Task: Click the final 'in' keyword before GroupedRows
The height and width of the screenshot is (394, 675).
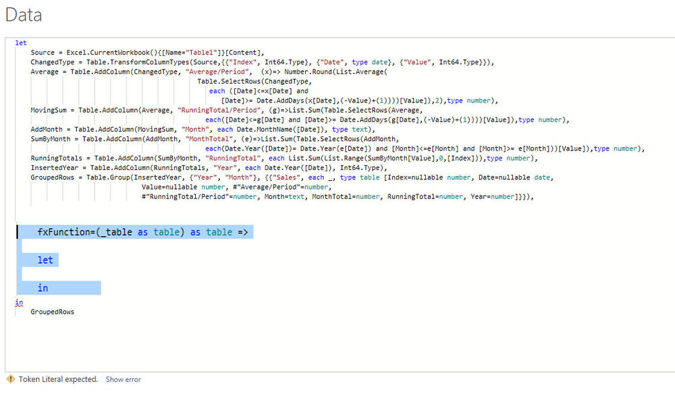Action: coord(19,302)
